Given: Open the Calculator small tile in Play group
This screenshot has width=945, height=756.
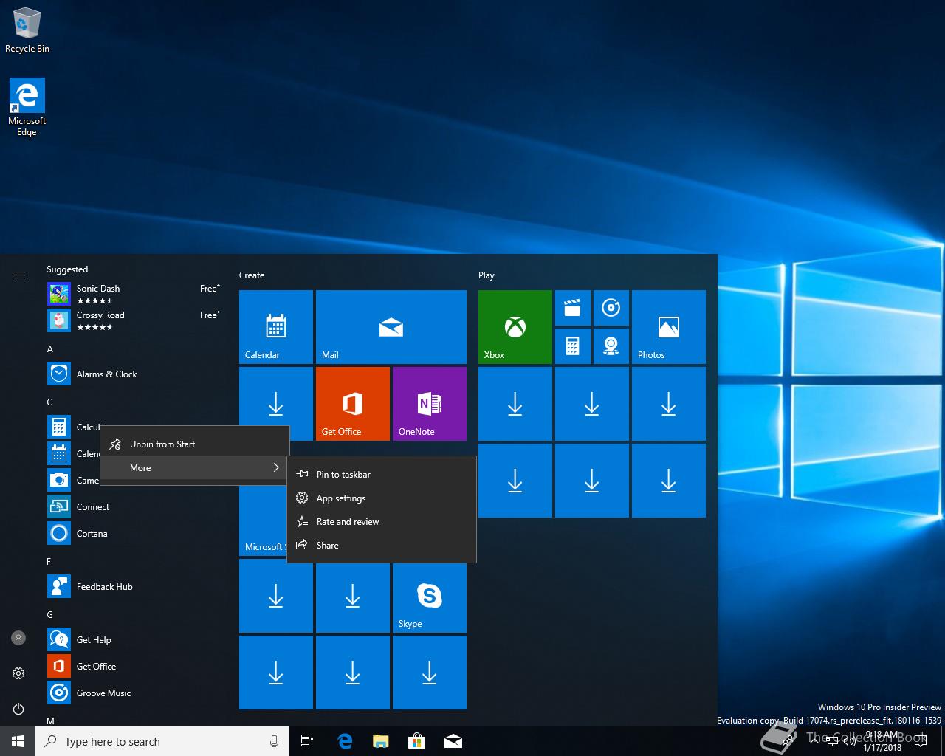Looking at the screenshot, I should 572,346.
